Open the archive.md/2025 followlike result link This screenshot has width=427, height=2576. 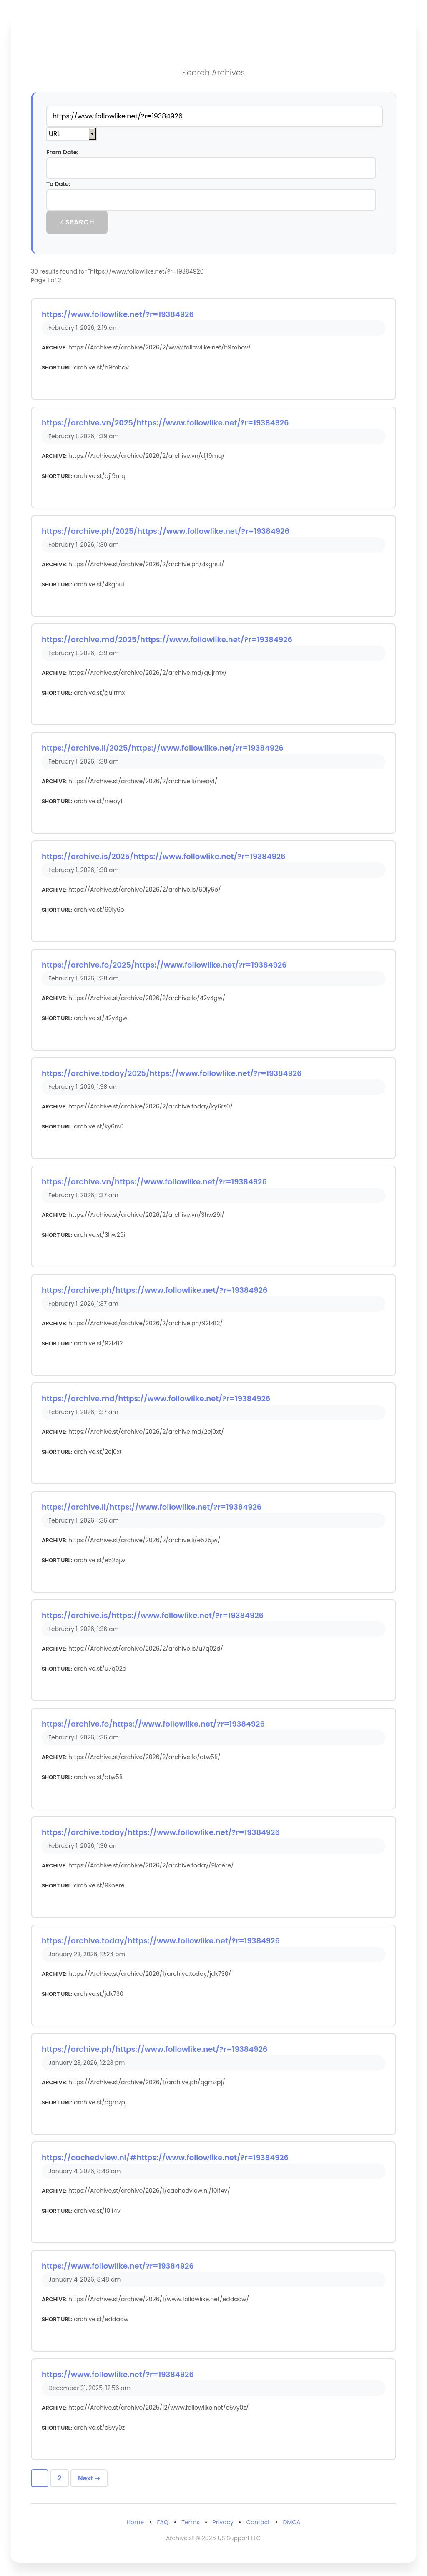(167, 639)
